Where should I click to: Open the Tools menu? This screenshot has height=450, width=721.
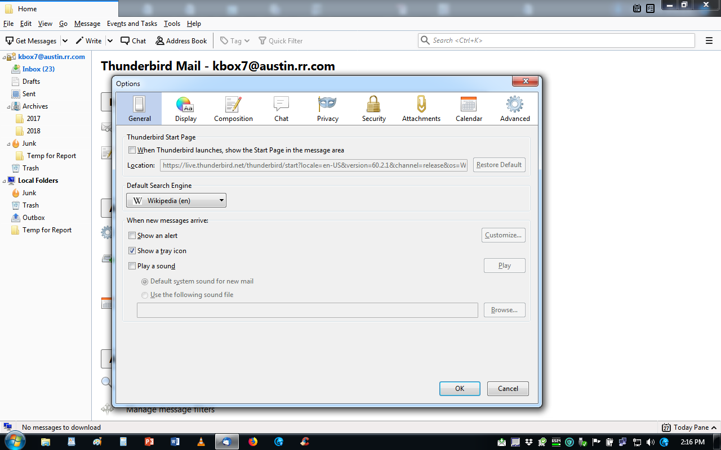pos(172,24)
